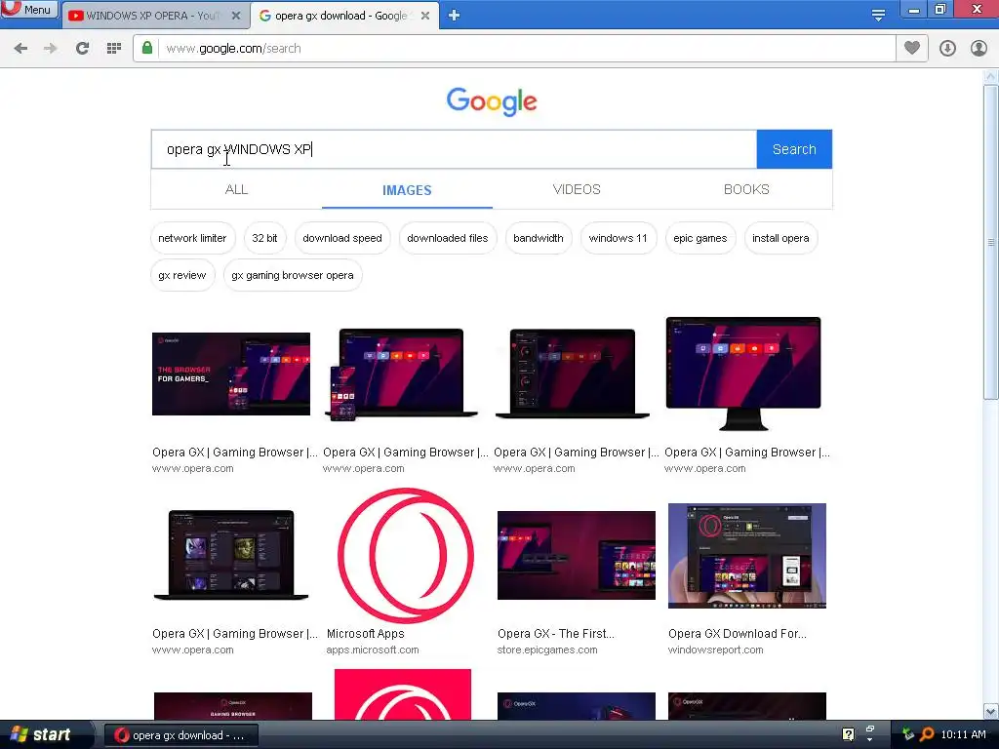Open the Windows XP start button
Viewport: 999px width, 749px height.
coord(41,734)
